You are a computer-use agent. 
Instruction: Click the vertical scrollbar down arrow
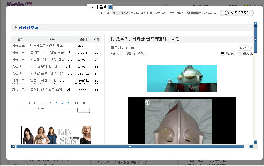pos(255,142)
